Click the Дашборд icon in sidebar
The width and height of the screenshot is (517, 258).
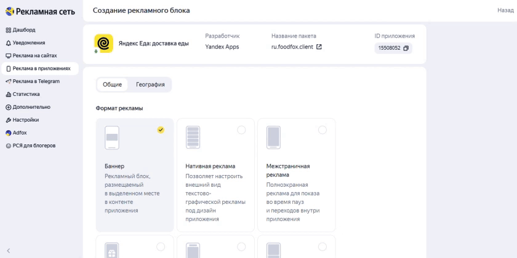point(8,30)
